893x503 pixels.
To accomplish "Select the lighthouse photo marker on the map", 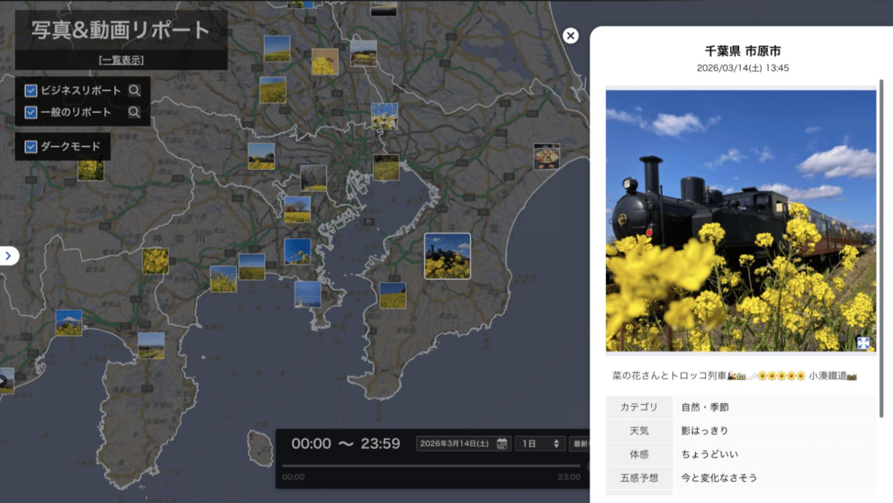I will (x=308, y=294).
